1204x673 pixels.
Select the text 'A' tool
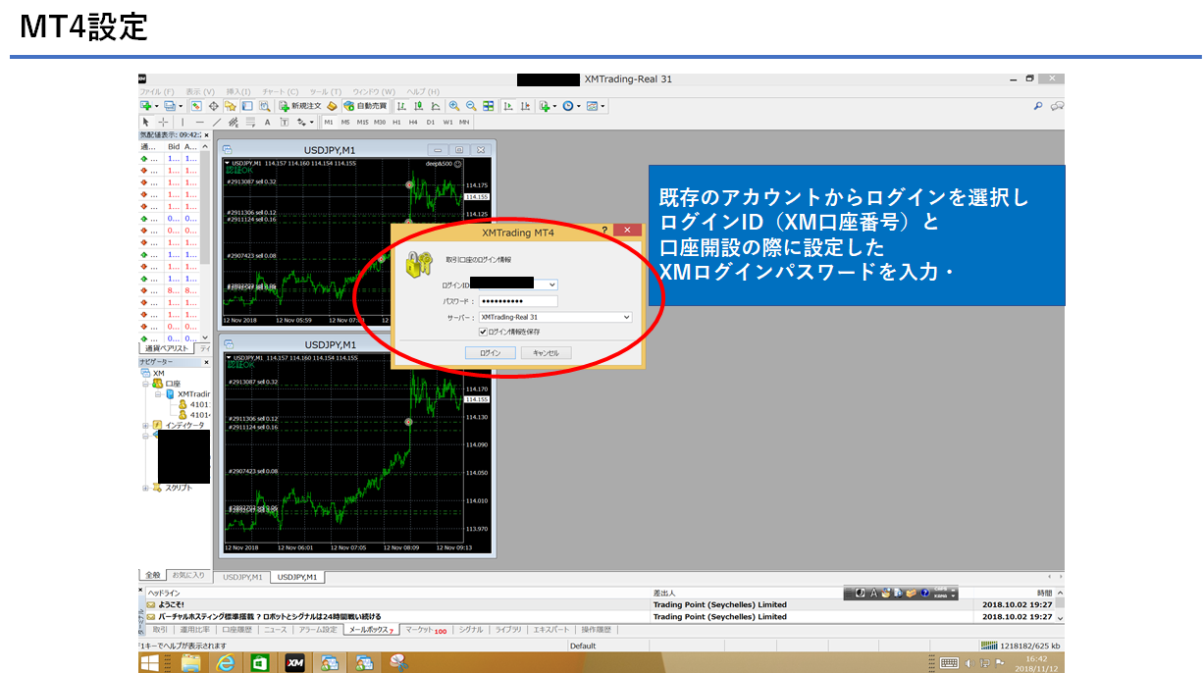click(x=267, y=122)
